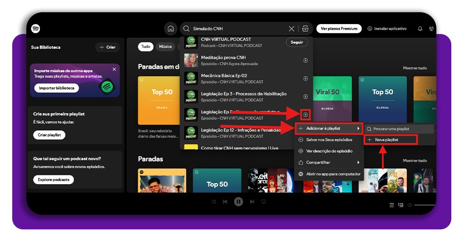This screenshot has height=243, width=464.
Task: Click Importar biblioteca button
Action: point(57,88)
